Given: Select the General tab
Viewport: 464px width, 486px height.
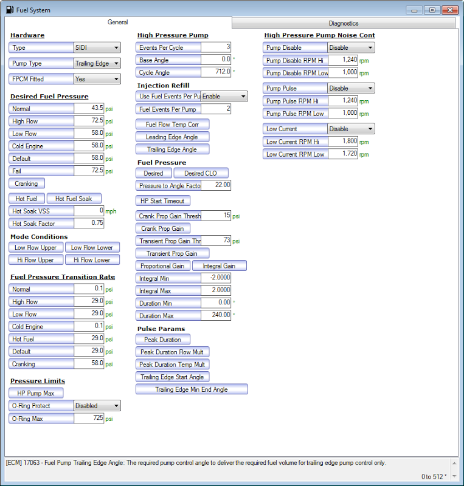Looking at the screenshot, I should 117,22.
